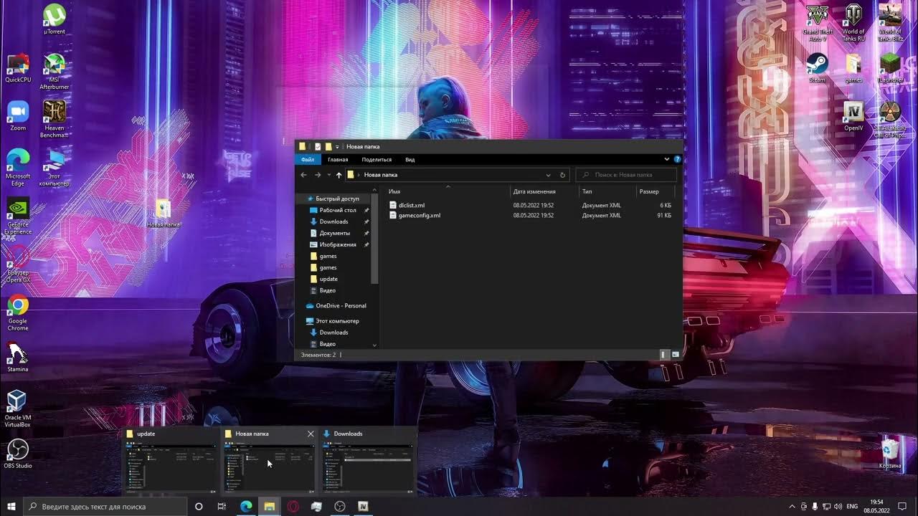Open 'Изображения' in quick access

tap(338, 244)
